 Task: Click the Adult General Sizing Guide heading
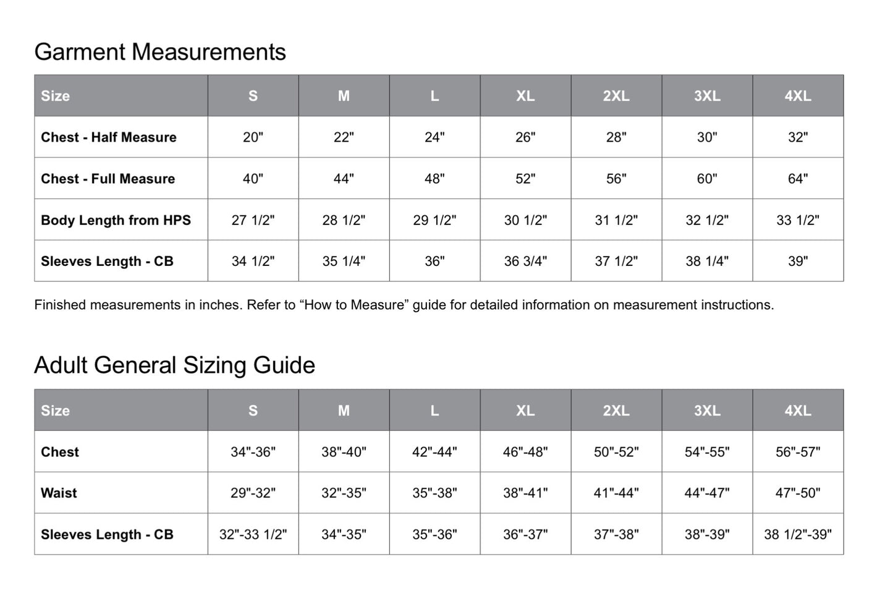coord(174,365)
